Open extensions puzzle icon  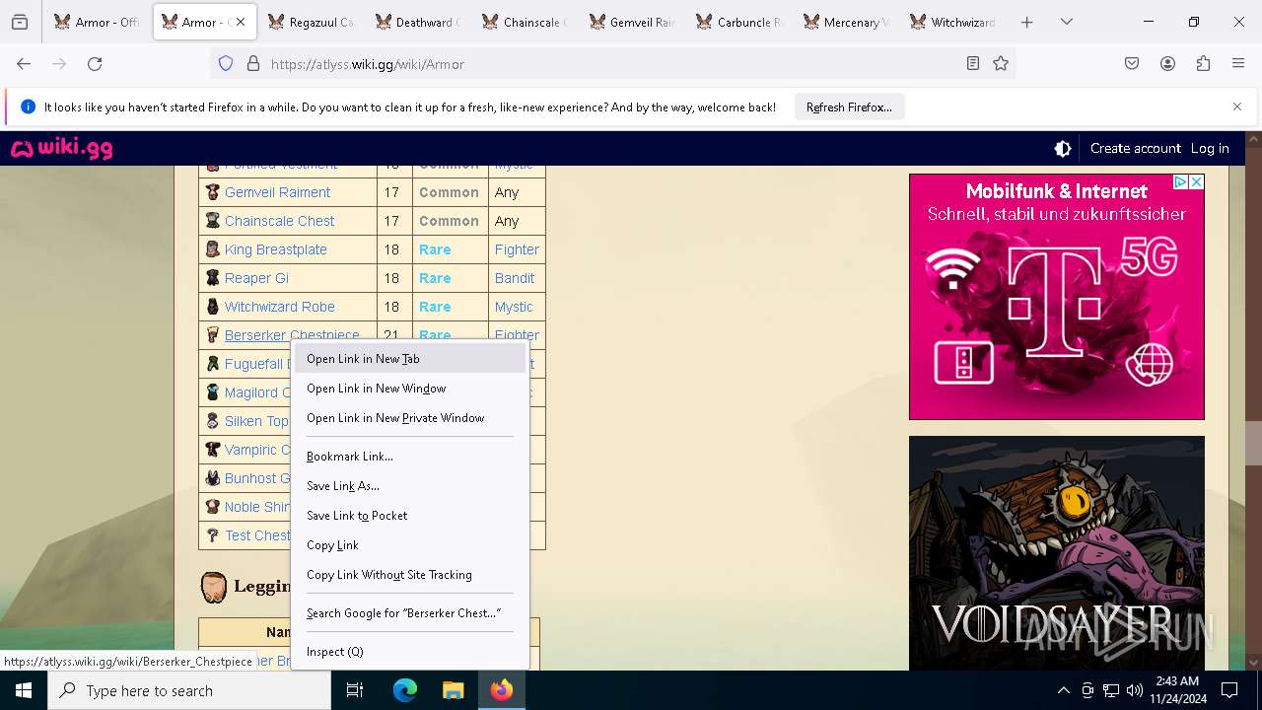click(1203, 64)
